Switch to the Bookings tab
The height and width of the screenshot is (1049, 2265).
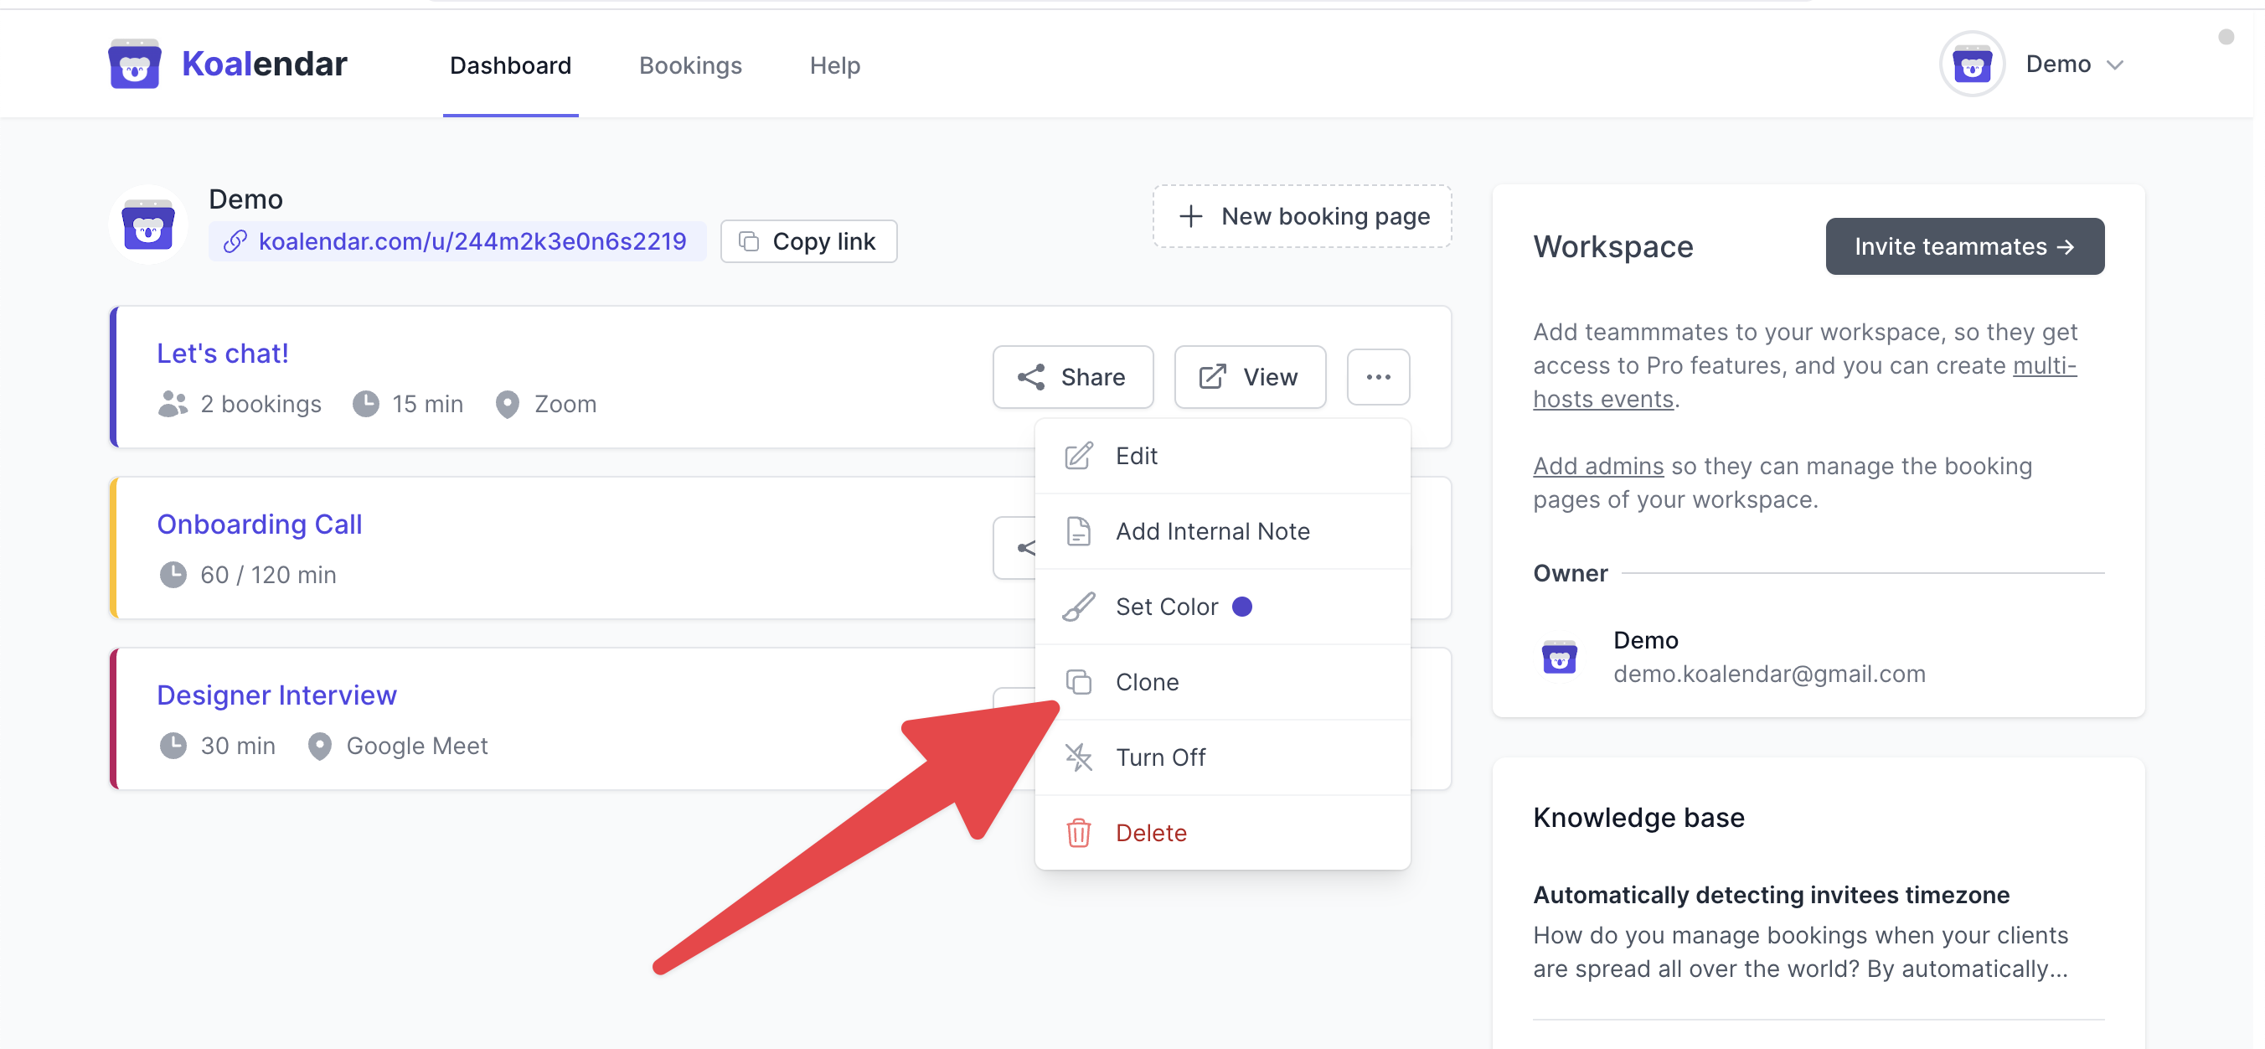click(x=690, y=65)
